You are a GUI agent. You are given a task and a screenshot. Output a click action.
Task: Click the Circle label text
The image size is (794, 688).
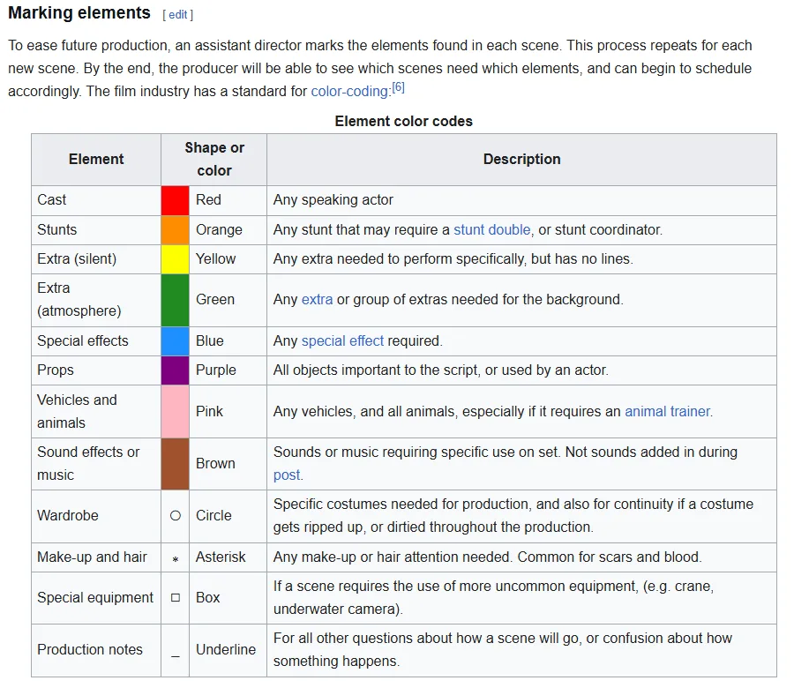pos(213,516)
